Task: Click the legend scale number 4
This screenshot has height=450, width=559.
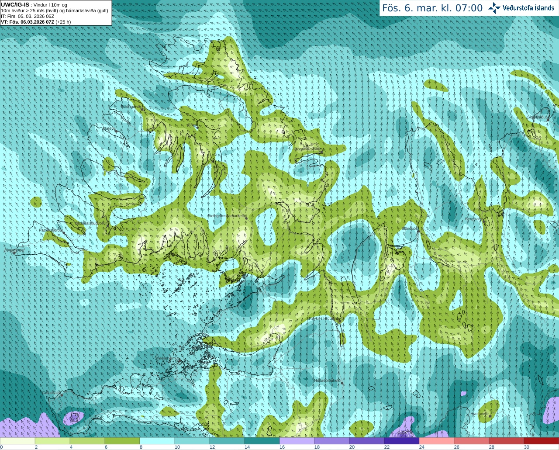Action: [x=71, y=447]
